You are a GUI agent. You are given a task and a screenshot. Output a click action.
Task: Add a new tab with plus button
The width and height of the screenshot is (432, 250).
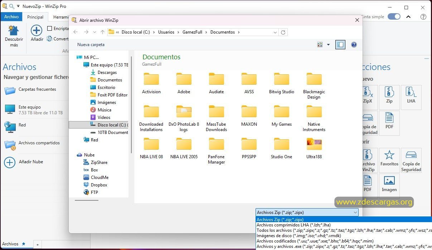pos(37,245)
